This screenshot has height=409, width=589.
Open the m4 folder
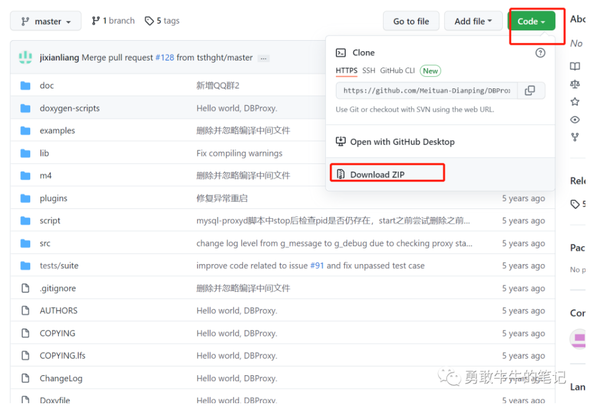46,175
